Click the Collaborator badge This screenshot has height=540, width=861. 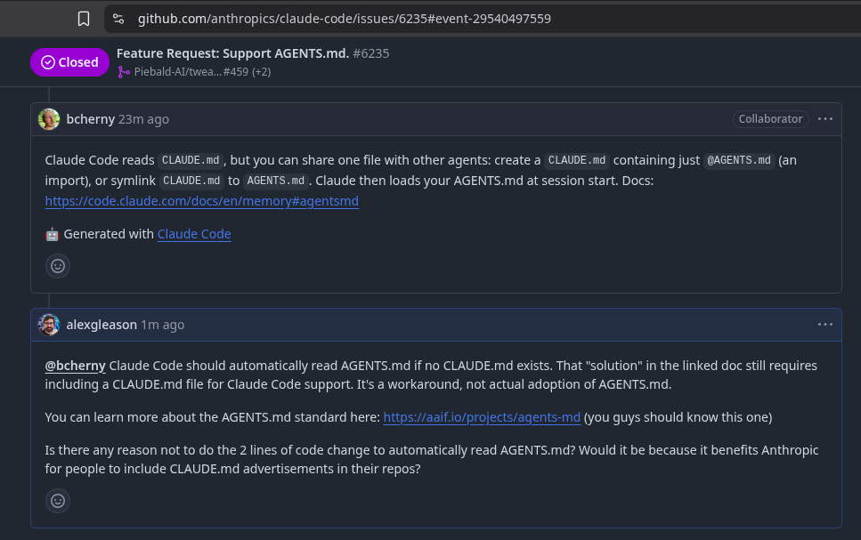click(770, 119)
